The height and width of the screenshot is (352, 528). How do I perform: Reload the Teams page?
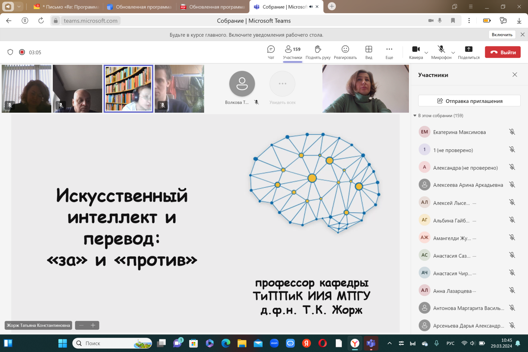coord(41,21)
